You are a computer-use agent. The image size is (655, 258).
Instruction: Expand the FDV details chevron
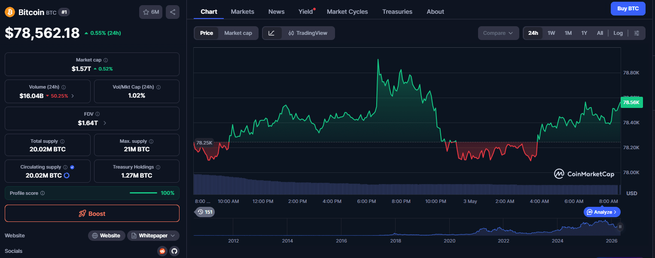tap(105, 123)
